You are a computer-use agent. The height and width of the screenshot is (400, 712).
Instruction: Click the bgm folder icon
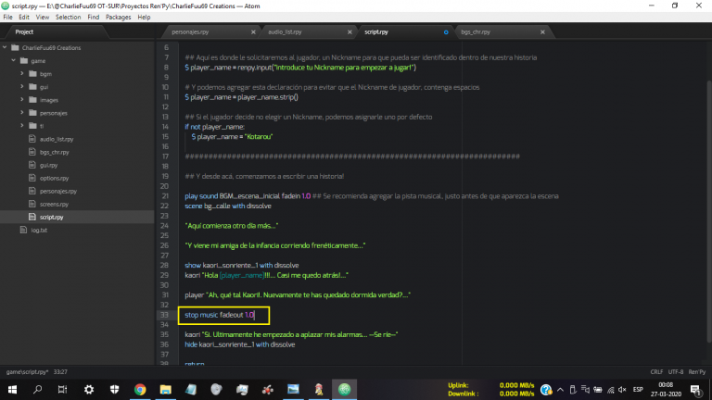(32, 73)
